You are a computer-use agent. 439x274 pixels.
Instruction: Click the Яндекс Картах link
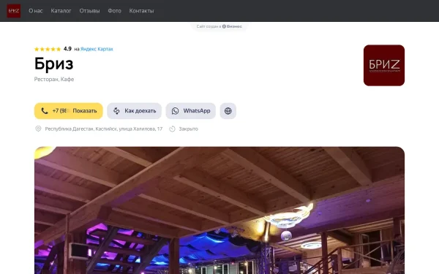[97, 49]
